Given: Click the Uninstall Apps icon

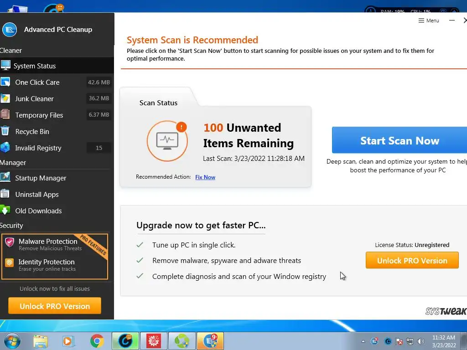Looking at the screenshot, I should 5,194.
